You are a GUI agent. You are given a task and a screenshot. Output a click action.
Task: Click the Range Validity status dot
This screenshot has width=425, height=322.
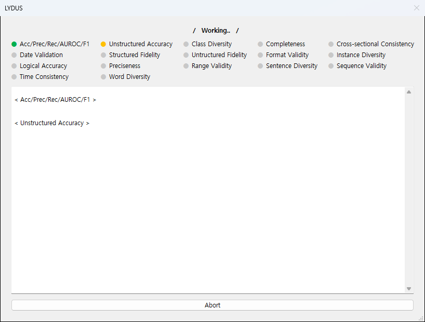[186, 66]
